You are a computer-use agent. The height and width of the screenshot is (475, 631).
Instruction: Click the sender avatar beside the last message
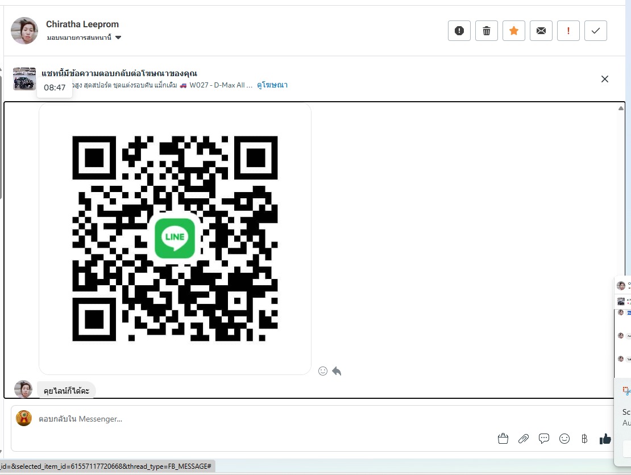coord(23,389)
